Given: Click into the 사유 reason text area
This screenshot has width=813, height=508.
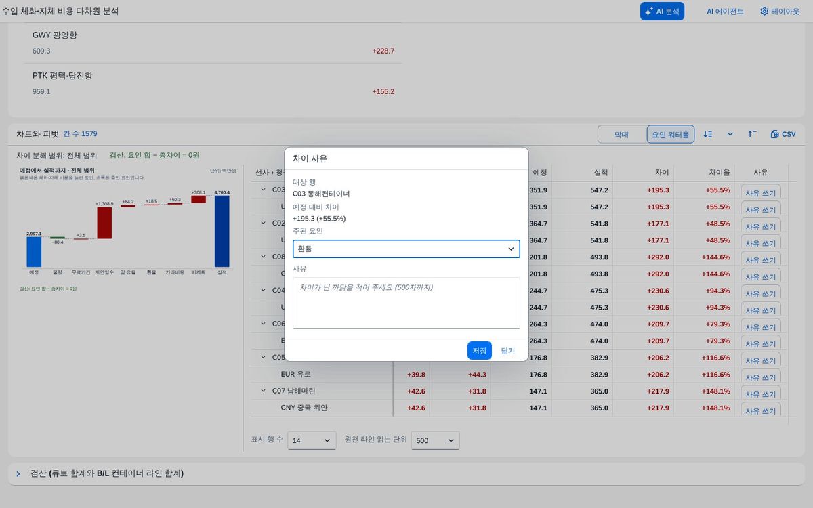Looking at the screenshot, I should pyautogui.click(x=406, y=303).
